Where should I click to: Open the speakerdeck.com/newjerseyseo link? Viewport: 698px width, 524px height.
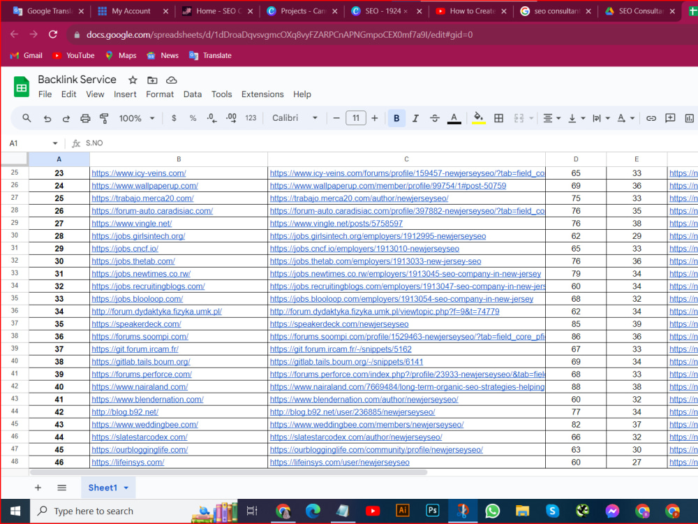pyautogui.click(x=339, y=324)
